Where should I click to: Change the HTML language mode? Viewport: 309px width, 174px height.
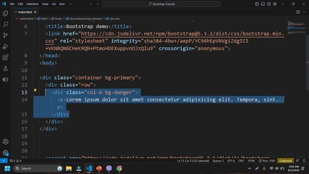251,161
